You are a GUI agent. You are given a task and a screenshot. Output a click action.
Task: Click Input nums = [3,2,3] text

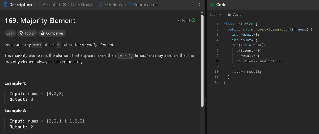(x=36, y=94)
